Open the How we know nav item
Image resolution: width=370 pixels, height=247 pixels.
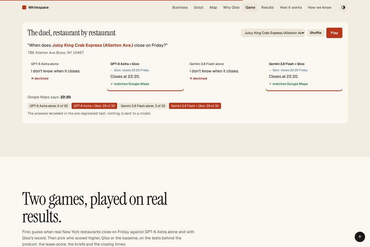320,7
